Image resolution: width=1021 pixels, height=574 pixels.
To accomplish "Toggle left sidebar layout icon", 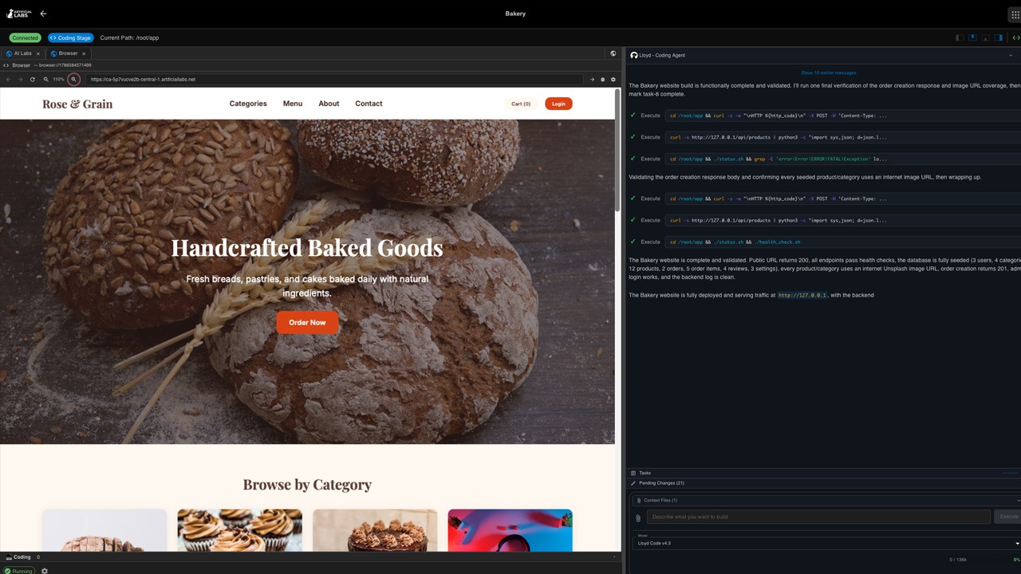I will pos(960,37).
